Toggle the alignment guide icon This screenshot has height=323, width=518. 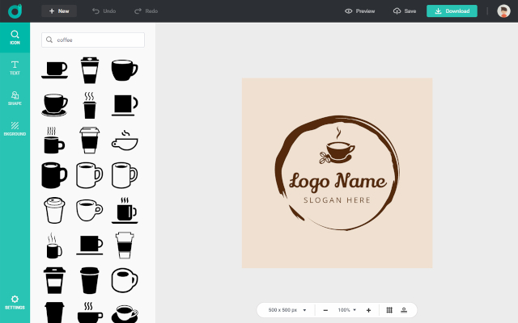(404, 310)
